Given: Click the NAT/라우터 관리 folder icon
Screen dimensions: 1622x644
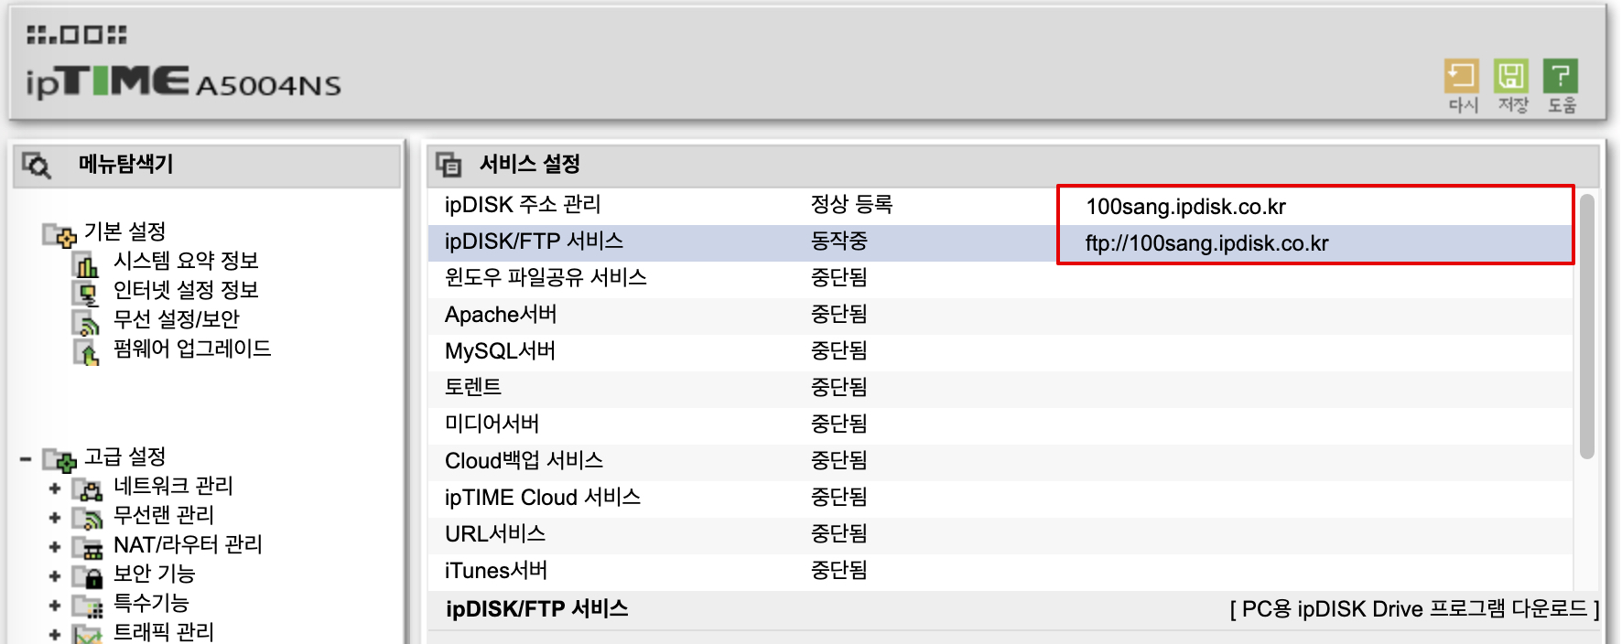Looking at the screenshot, I should tap(88, 548).
